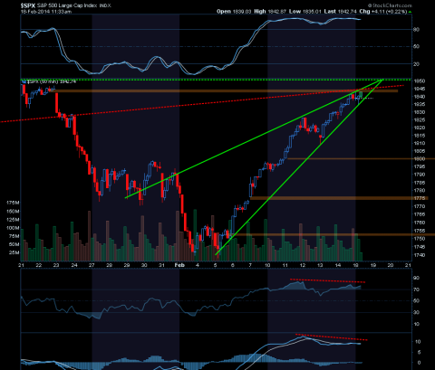Click the High 1842.87 value
Viewport: 435px width, 370px height.
pyautogui.click(x=270, y=12)
